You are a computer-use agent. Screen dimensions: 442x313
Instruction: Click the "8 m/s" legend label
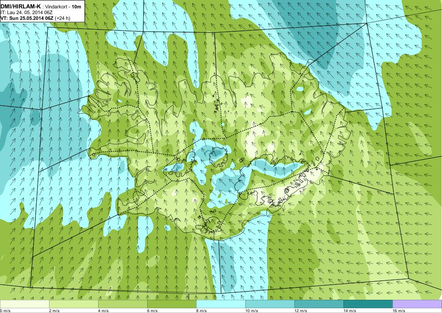pos(202,311)
